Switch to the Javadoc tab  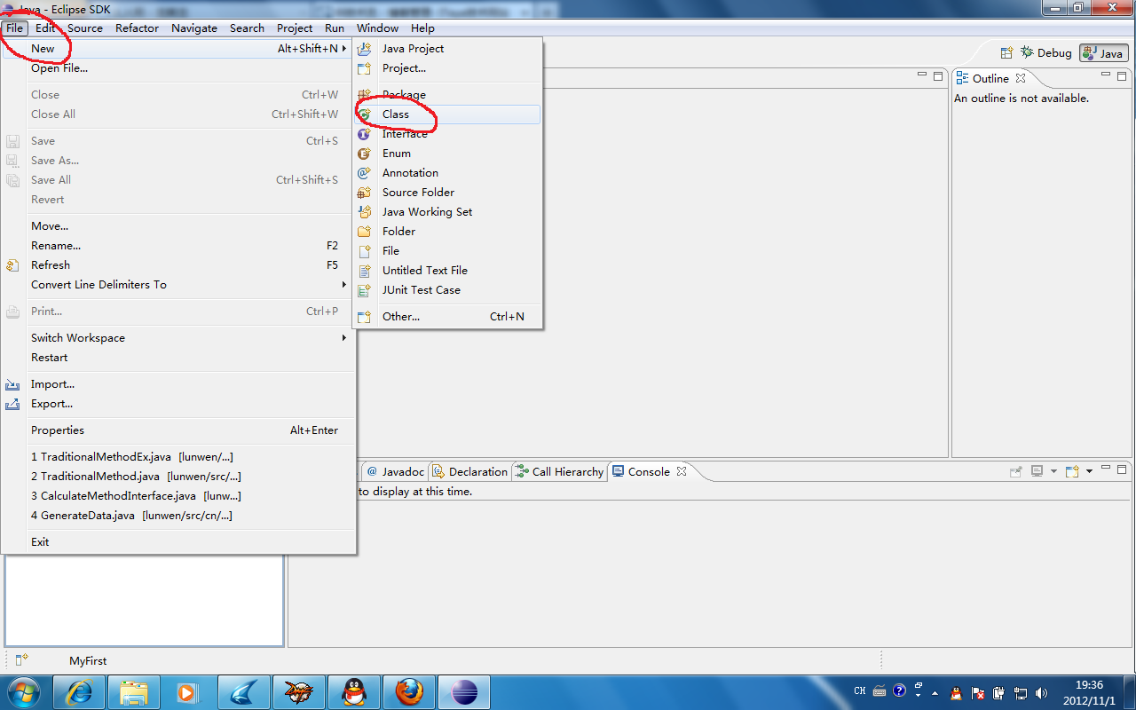[396, 472]
